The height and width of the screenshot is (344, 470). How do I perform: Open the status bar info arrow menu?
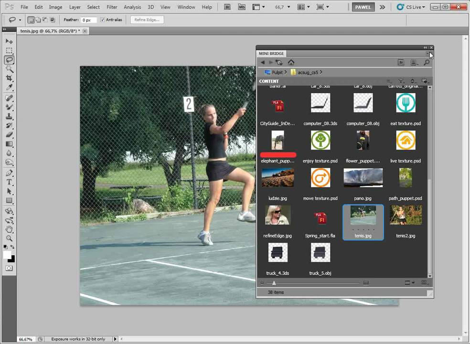click(x=115, y=339)
